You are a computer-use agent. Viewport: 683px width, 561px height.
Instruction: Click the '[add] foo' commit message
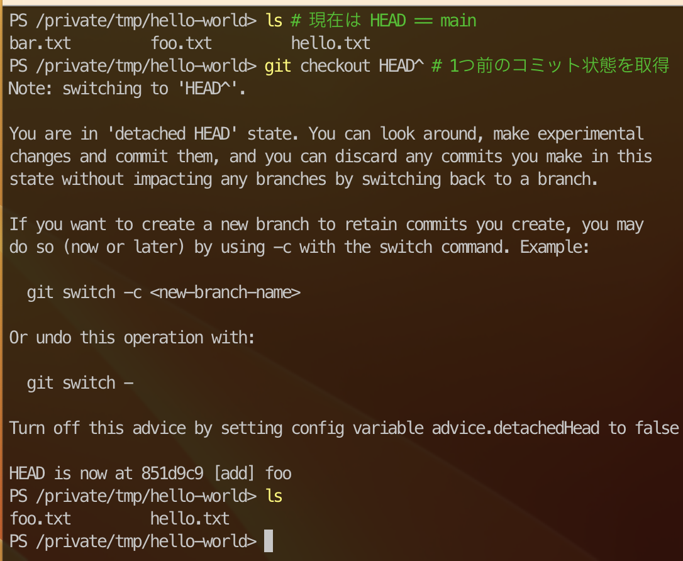click(x=253, y=474)
